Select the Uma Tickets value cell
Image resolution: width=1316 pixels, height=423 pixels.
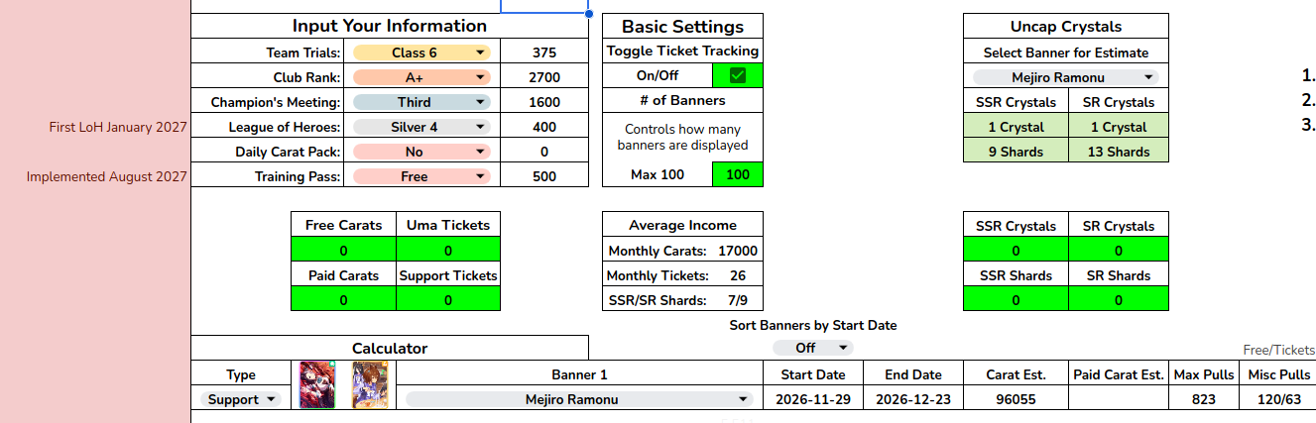[x=448, y=250]
